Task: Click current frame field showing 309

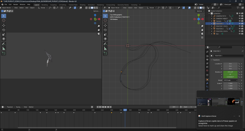Action: coord(174,107)
